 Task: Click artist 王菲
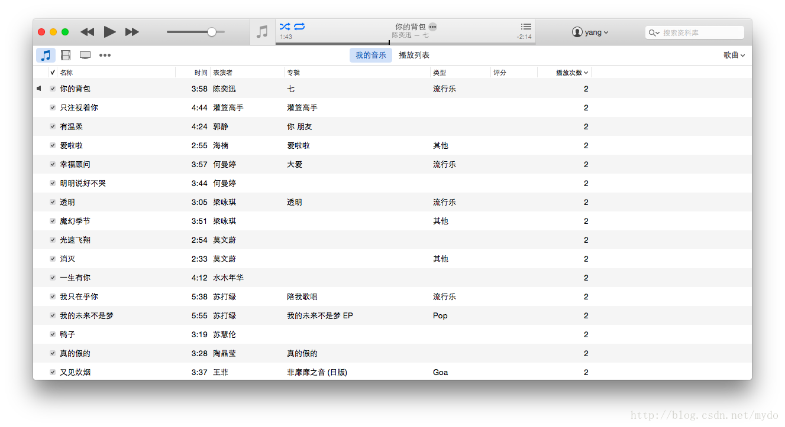[221, 372]
